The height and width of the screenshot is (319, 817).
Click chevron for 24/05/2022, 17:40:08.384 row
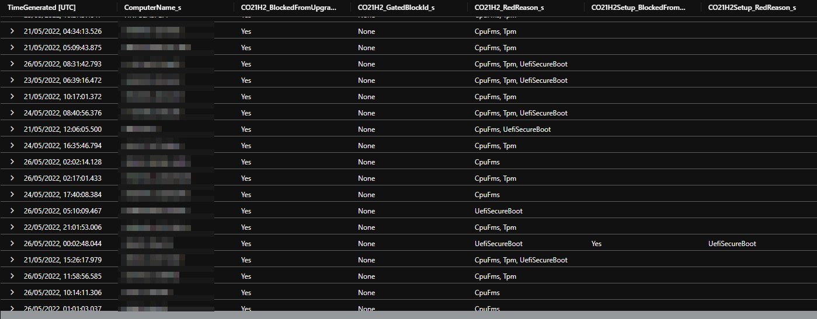coord(12,195)
